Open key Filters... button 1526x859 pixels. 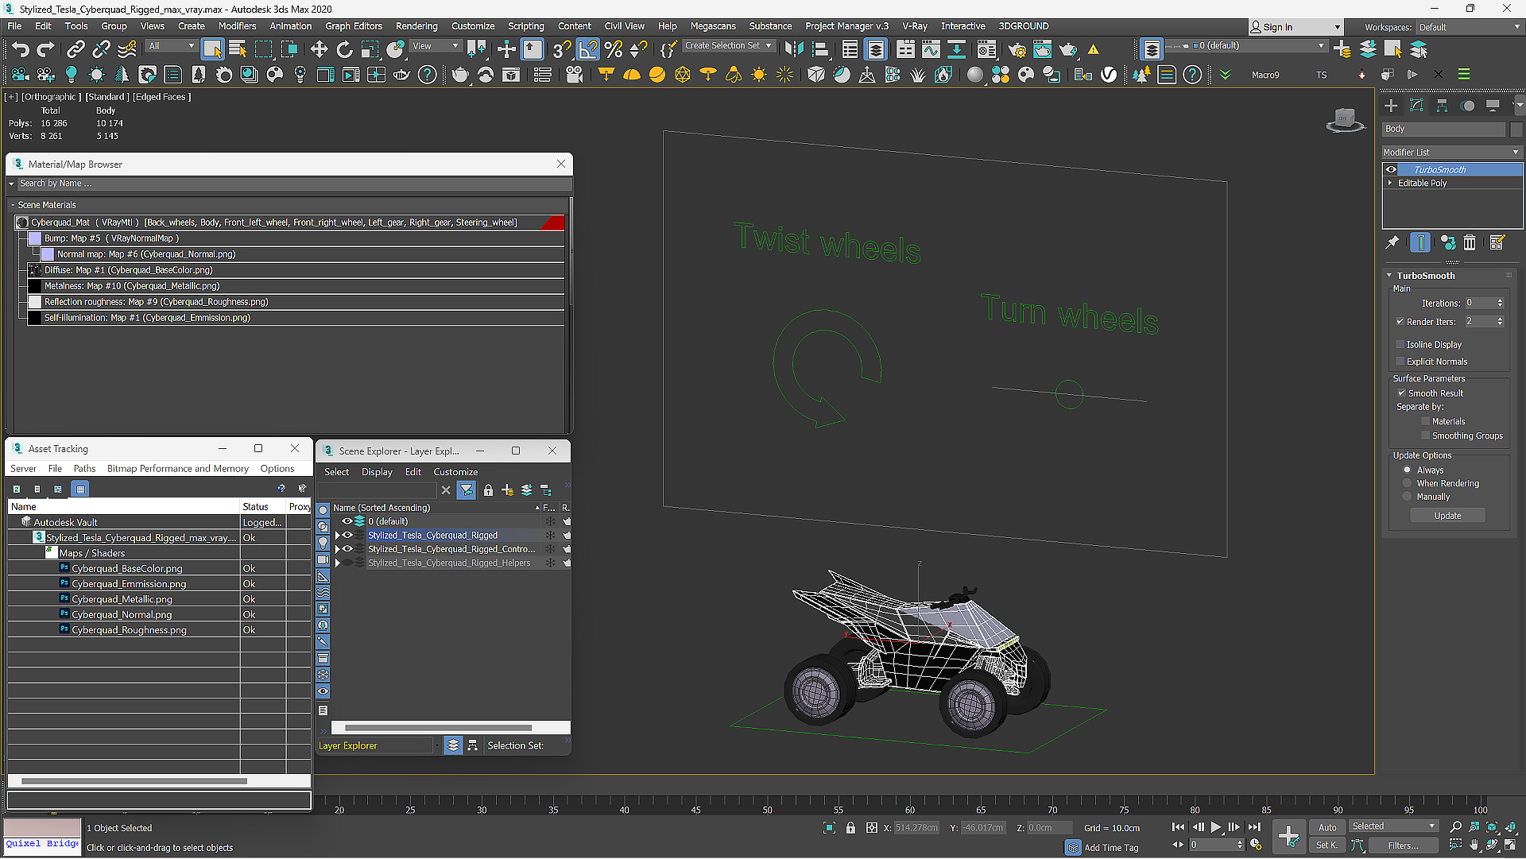(x=1403, y=845)
